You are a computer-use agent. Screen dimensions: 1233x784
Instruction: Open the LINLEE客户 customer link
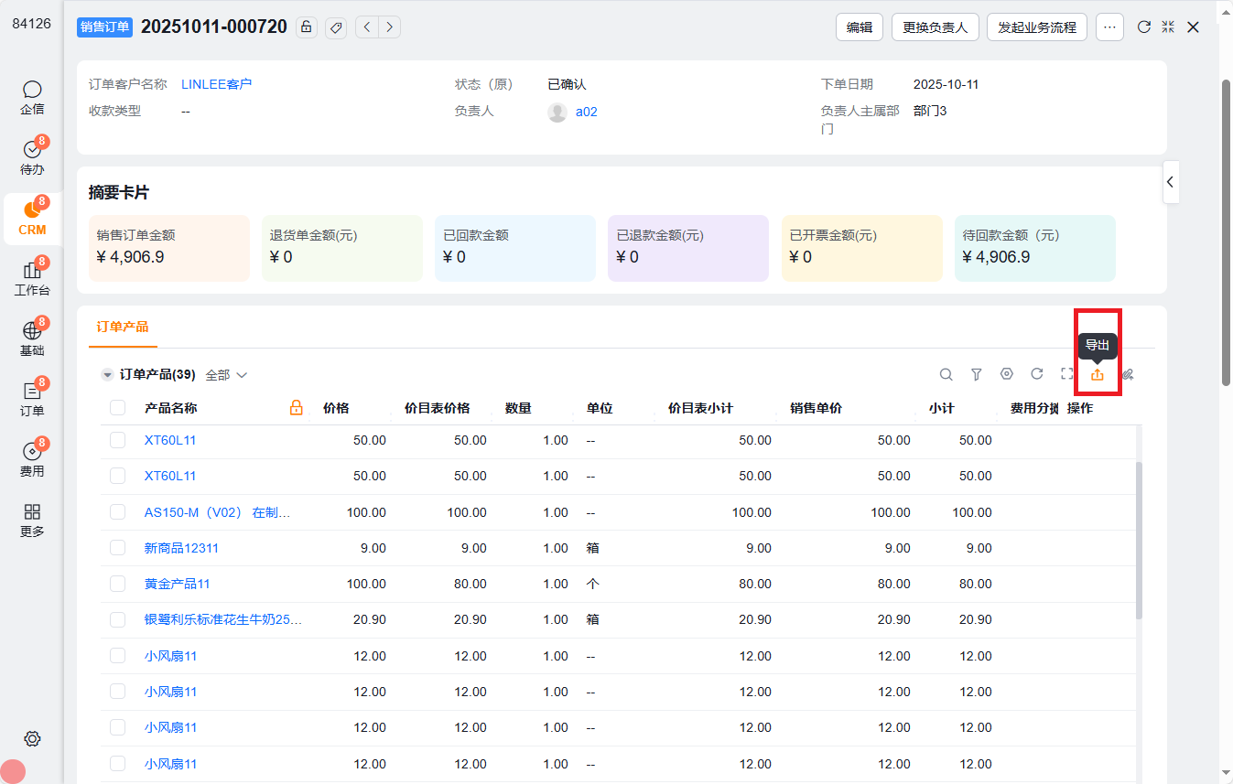pyautogui.click(x=216, y=83)
